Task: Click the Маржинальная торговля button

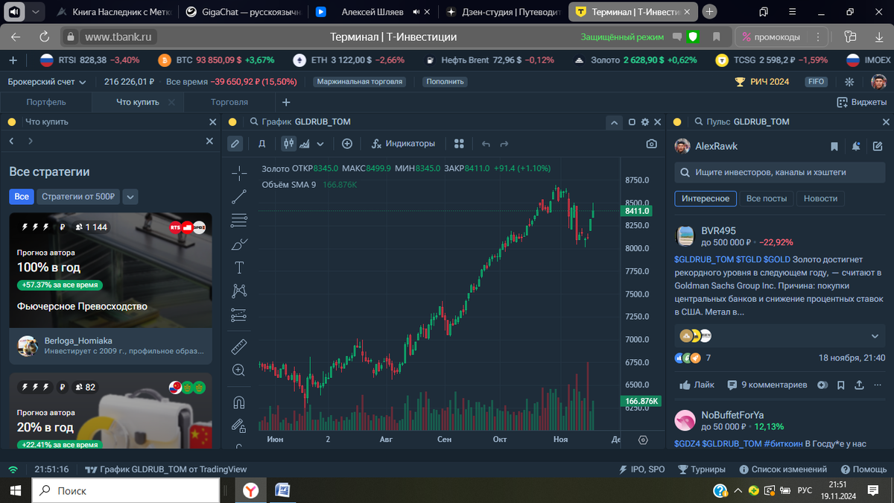Action: [360, 82]
